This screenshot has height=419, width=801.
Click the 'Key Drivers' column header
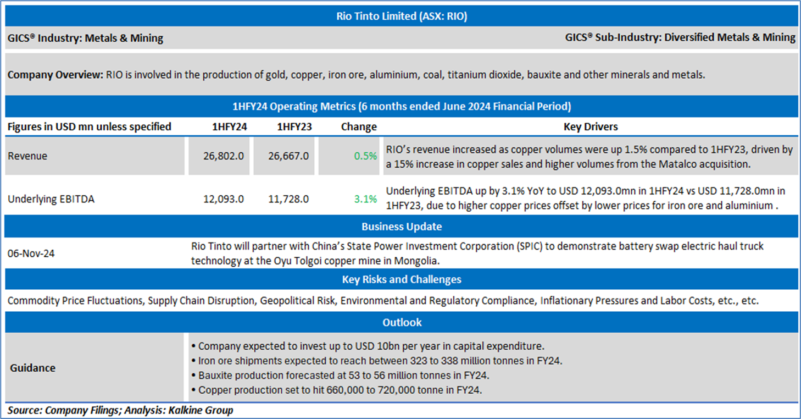(591, 126)
